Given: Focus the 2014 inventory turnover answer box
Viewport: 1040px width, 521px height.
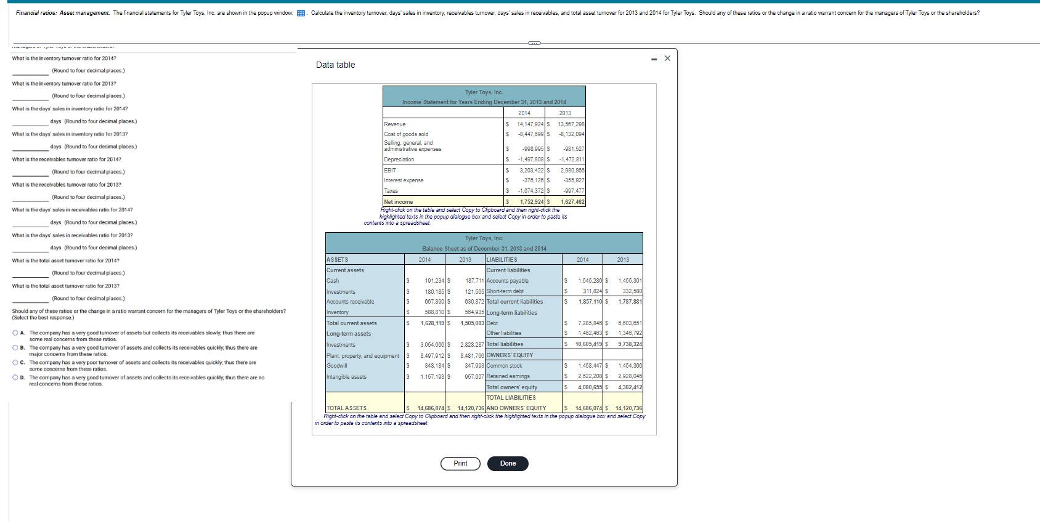Looking at the screenshot, I should [x=31, y=70].
